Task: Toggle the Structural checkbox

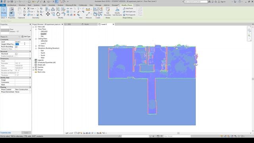Action: coord(16,54)
